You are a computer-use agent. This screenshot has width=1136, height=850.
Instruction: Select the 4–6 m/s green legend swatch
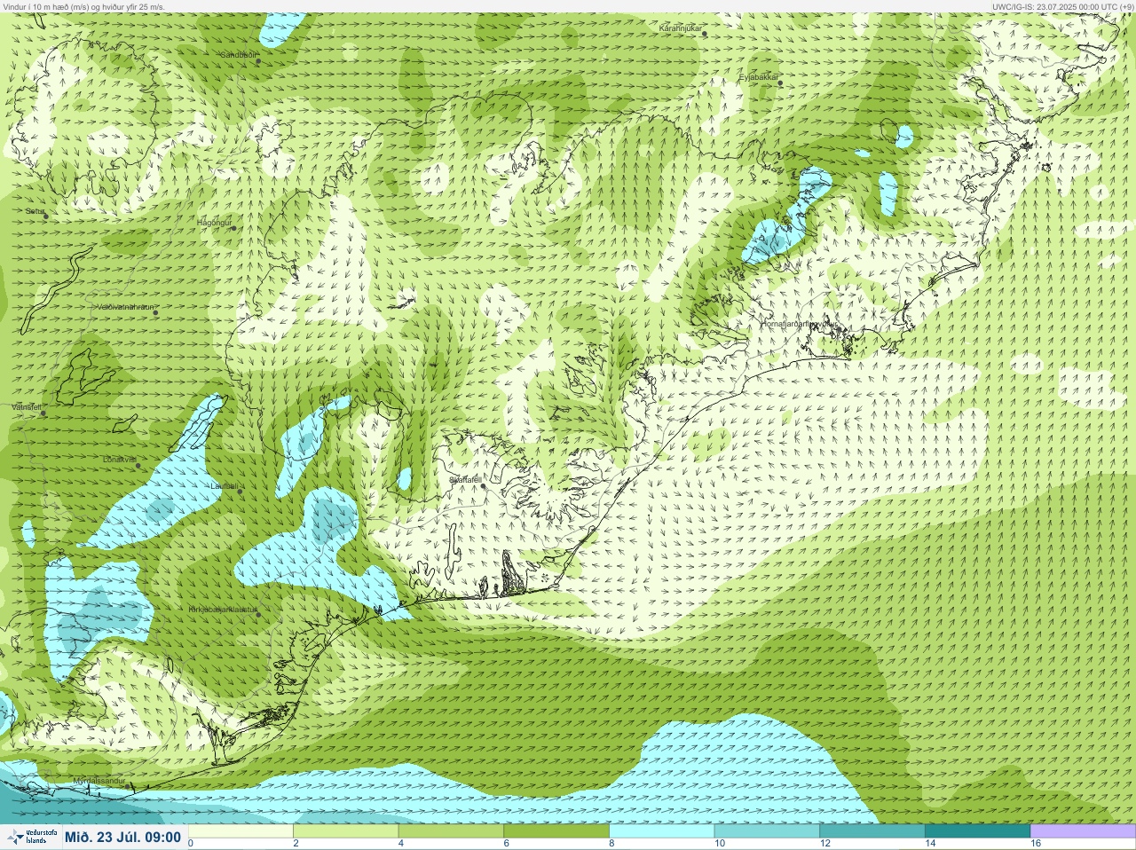pyautogui.click(x=451, y=831)
